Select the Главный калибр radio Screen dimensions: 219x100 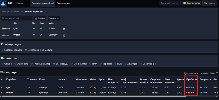pos(41,64)
